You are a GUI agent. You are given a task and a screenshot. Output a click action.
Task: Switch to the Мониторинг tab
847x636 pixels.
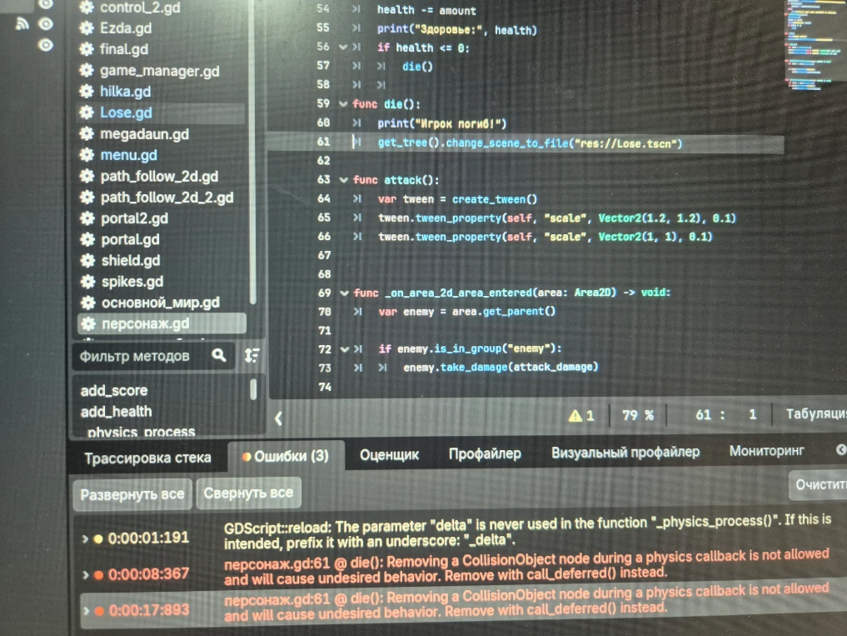(x=766, y=450)
